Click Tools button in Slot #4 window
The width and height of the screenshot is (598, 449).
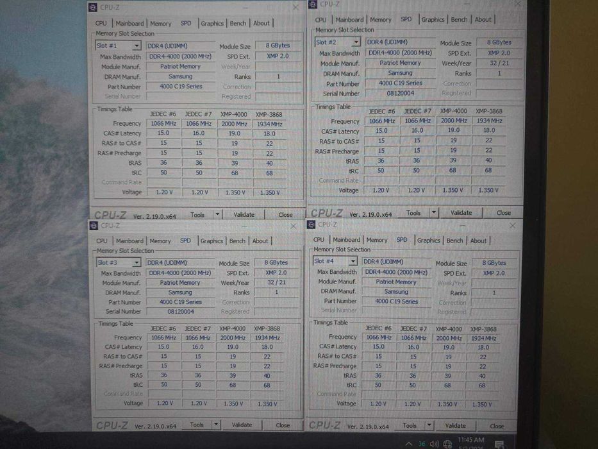tap(410, 425)
